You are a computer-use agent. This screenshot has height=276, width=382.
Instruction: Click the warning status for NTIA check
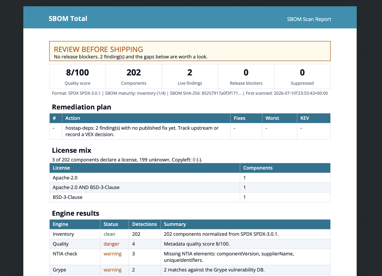point(113,254)
